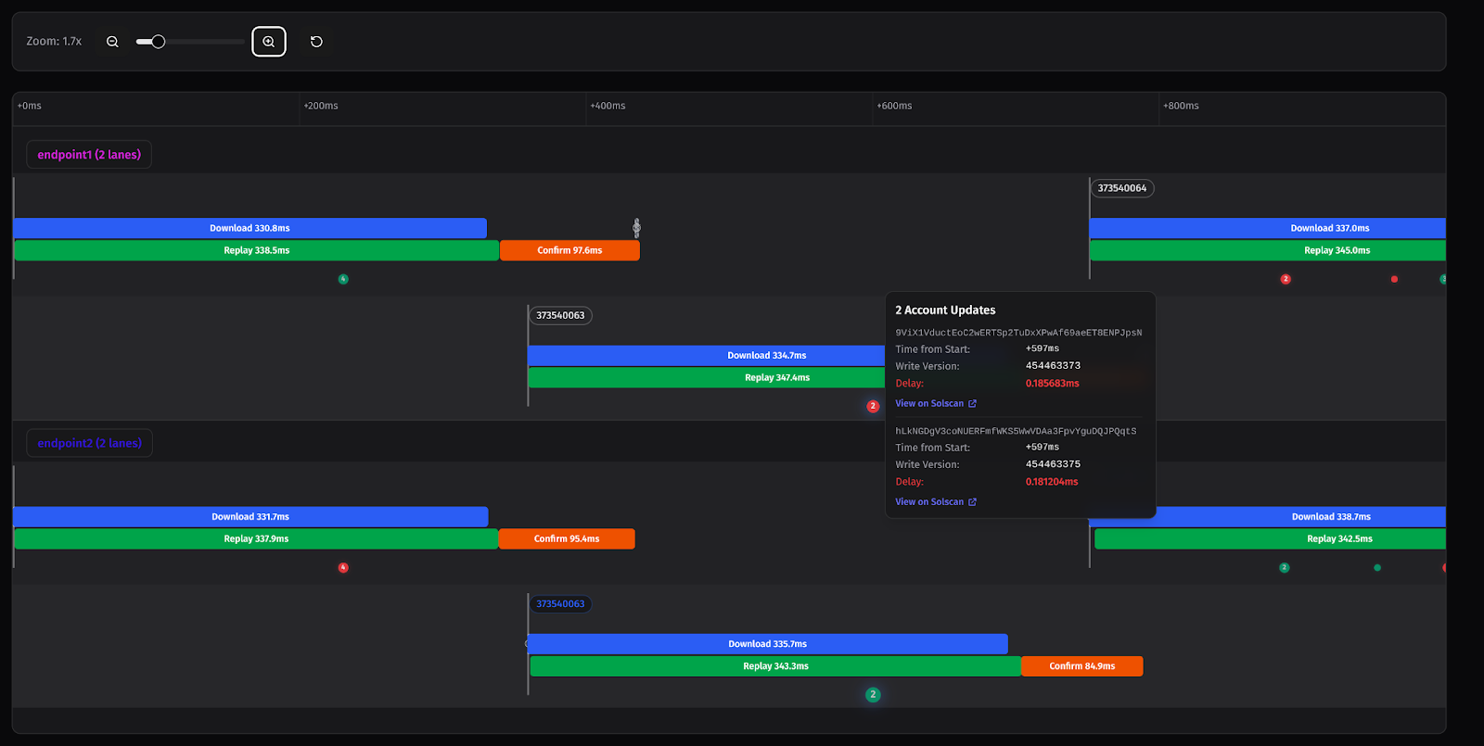Reset zoom with the circular arrow icon
Viewport: 1484px width, 746px height.
click(x=316, y=42)
